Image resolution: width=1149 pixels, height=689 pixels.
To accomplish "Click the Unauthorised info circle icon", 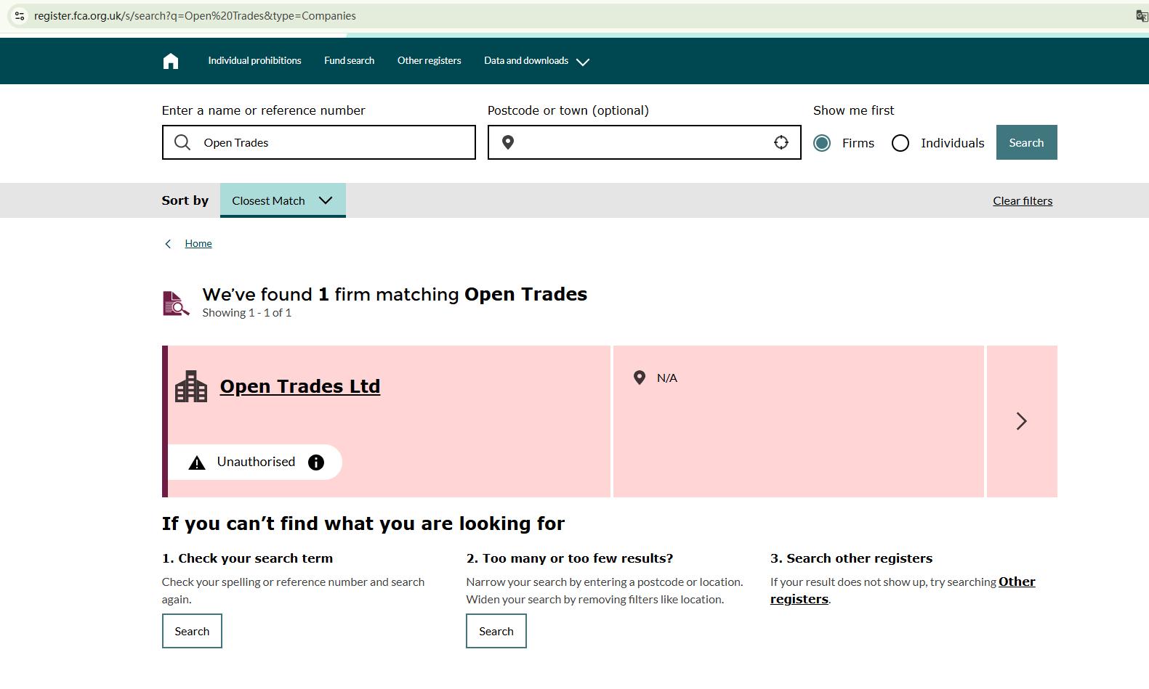I will 316,462.
